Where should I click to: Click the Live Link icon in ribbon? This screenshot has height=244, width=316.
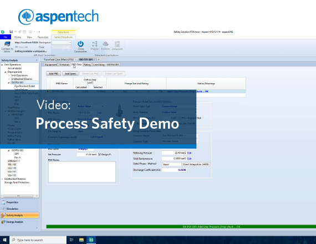pyautogui.click(x=17, y=47)
